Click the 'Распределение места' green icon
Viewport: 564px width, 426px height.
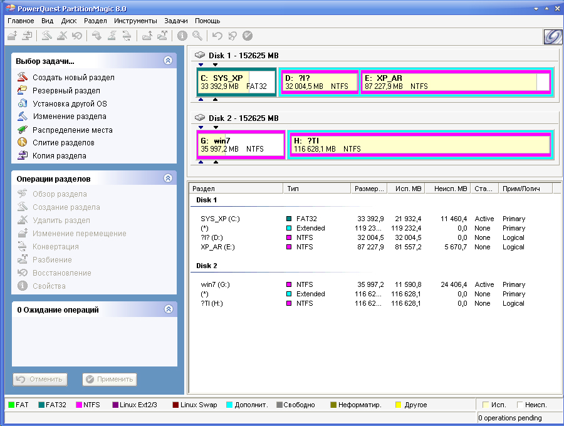23,130
